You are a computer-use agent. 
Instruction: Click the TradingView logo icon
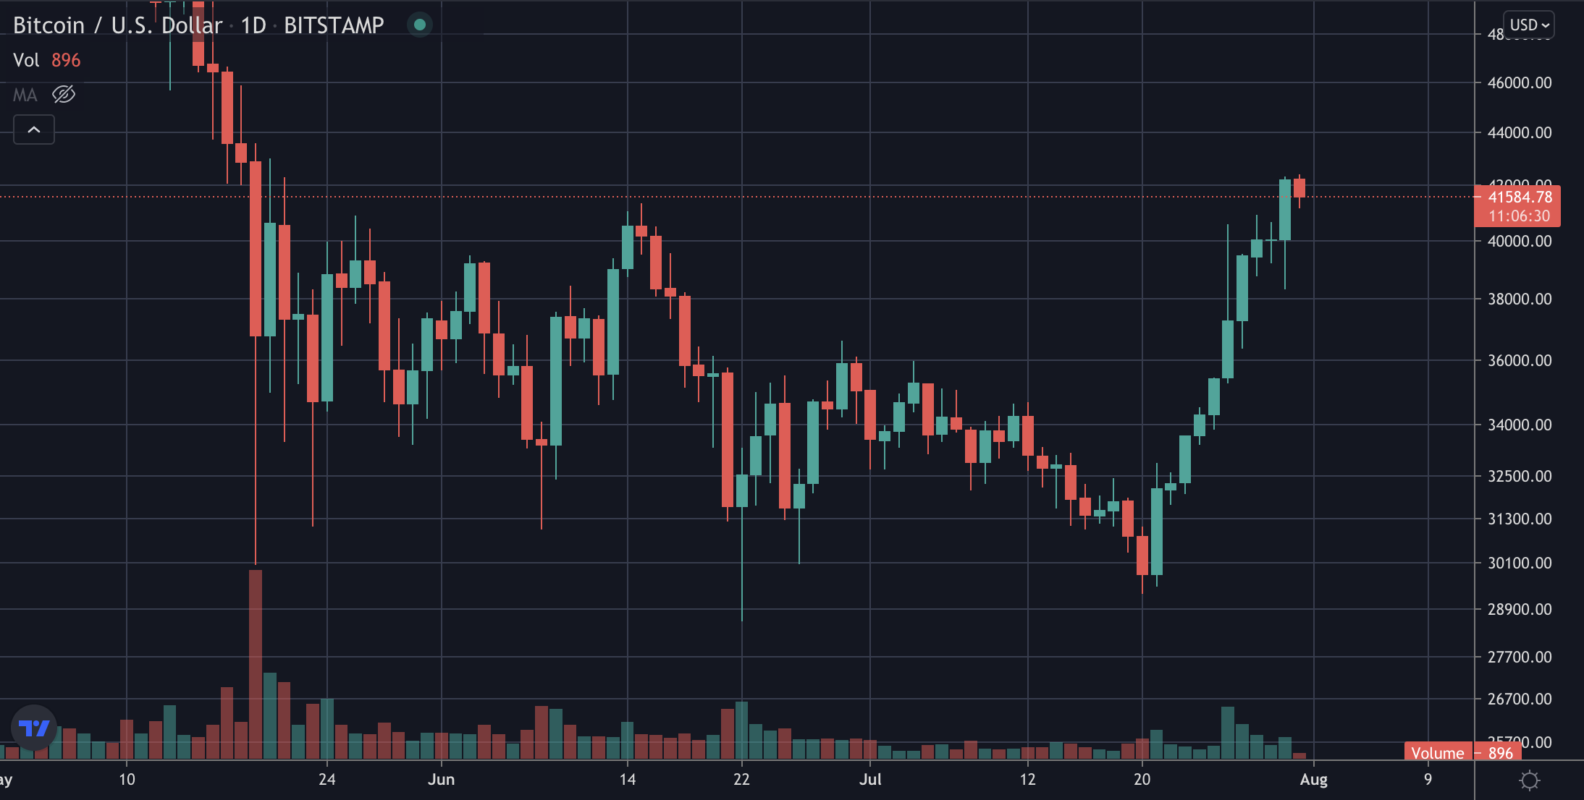click(34, 728)
